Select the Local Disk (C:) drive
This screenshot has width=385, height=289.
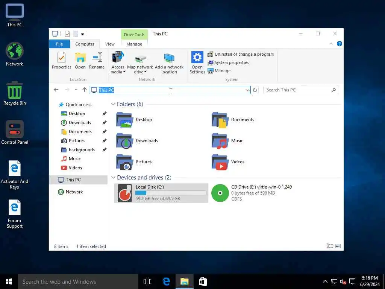click(x=161, y=193)
